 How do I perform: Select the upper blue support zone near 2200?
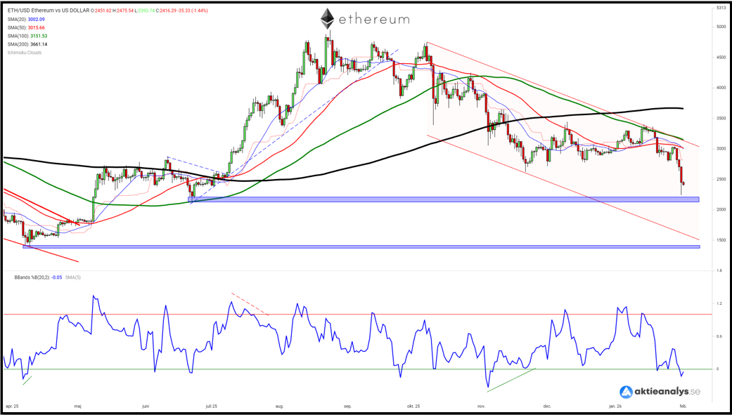(x=444, y=199)
